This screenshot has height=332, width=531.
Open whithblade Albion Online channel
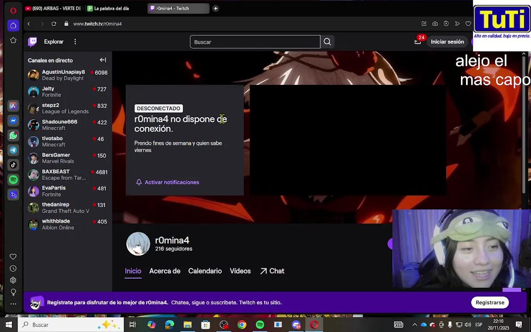pos(68,224)
